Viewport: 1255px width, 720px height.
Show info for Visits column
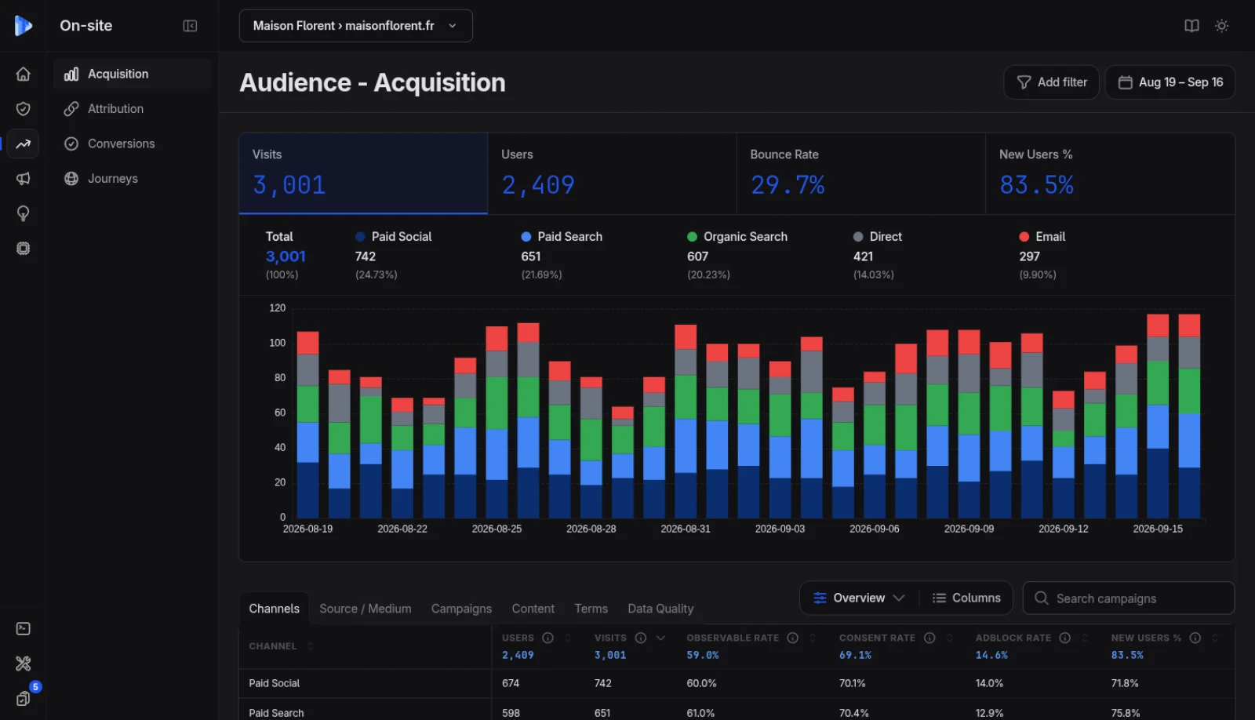point(641,638)
